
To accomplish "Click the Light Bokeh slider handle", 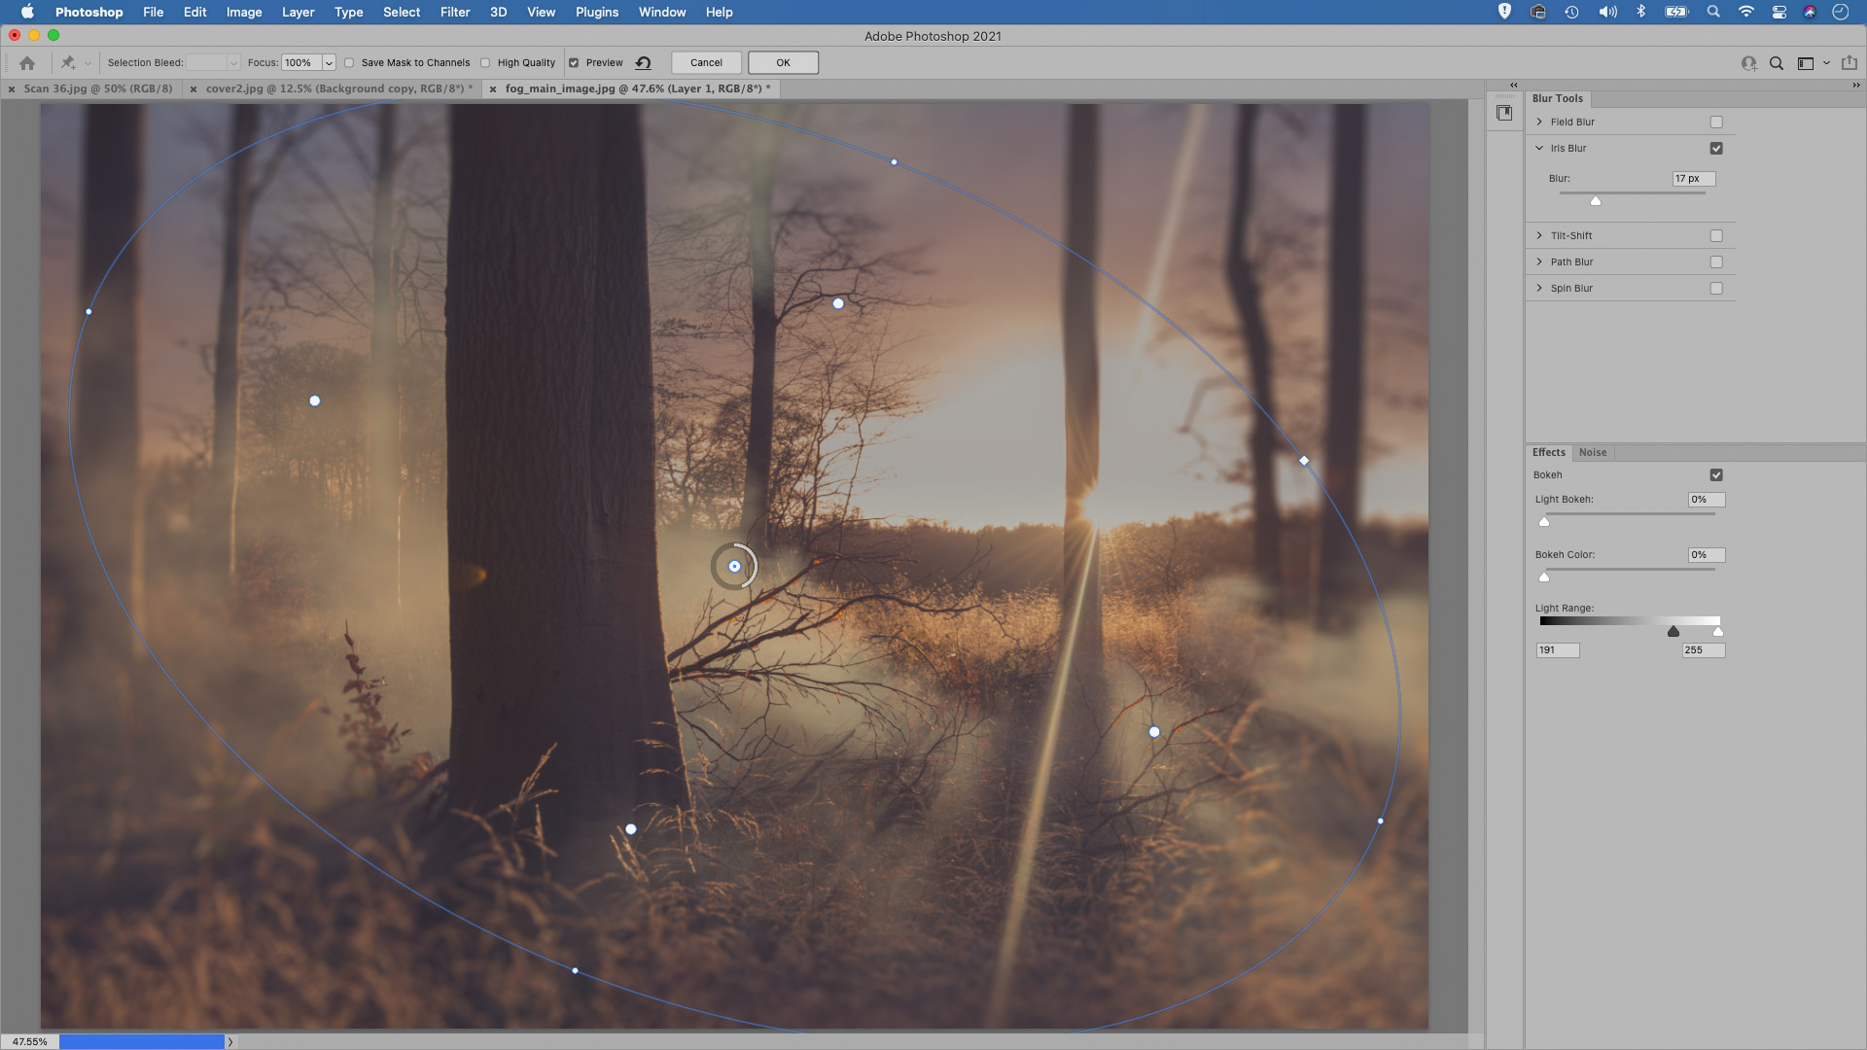I will click(1544, 522).
